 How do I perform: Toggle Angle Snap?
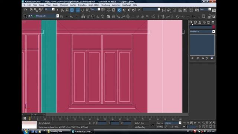124,10
